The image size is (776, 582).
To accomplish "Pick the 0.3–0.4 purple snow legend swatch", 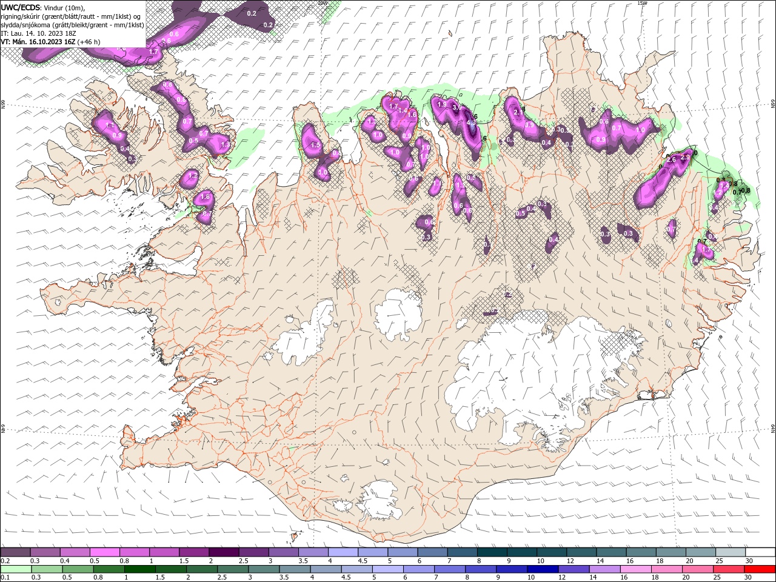I will click(45, 552).
